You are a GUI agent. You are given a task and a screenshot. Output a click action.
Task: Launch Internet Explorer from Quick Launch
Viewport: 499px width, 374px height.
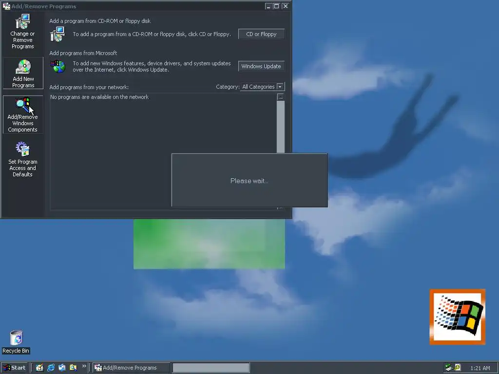(x=51, y=368)
